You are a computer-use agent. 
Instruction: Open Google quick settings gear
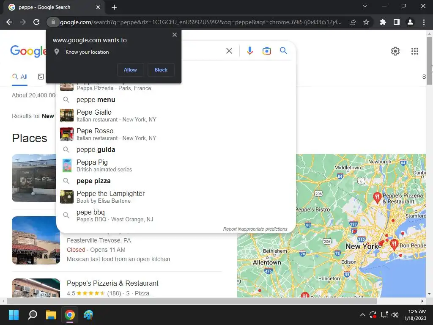tap(395, 51)
